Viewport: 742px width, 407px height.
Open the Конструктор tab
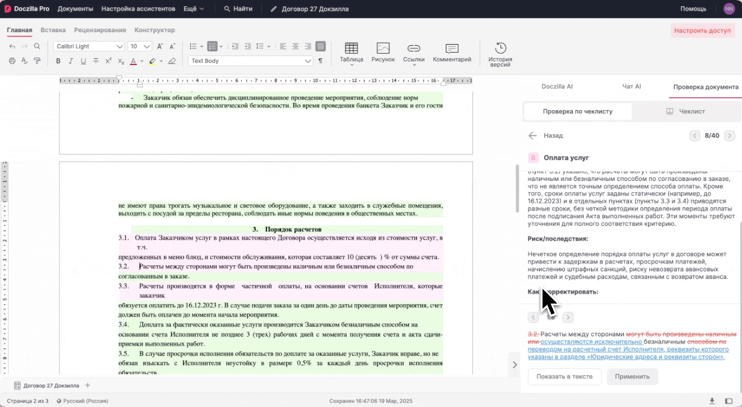click(x=154, y=30)
